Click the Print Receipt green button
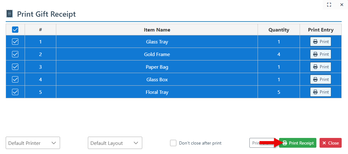The width and height of the screenshot is (348, 154). click(x=298, y=143)
